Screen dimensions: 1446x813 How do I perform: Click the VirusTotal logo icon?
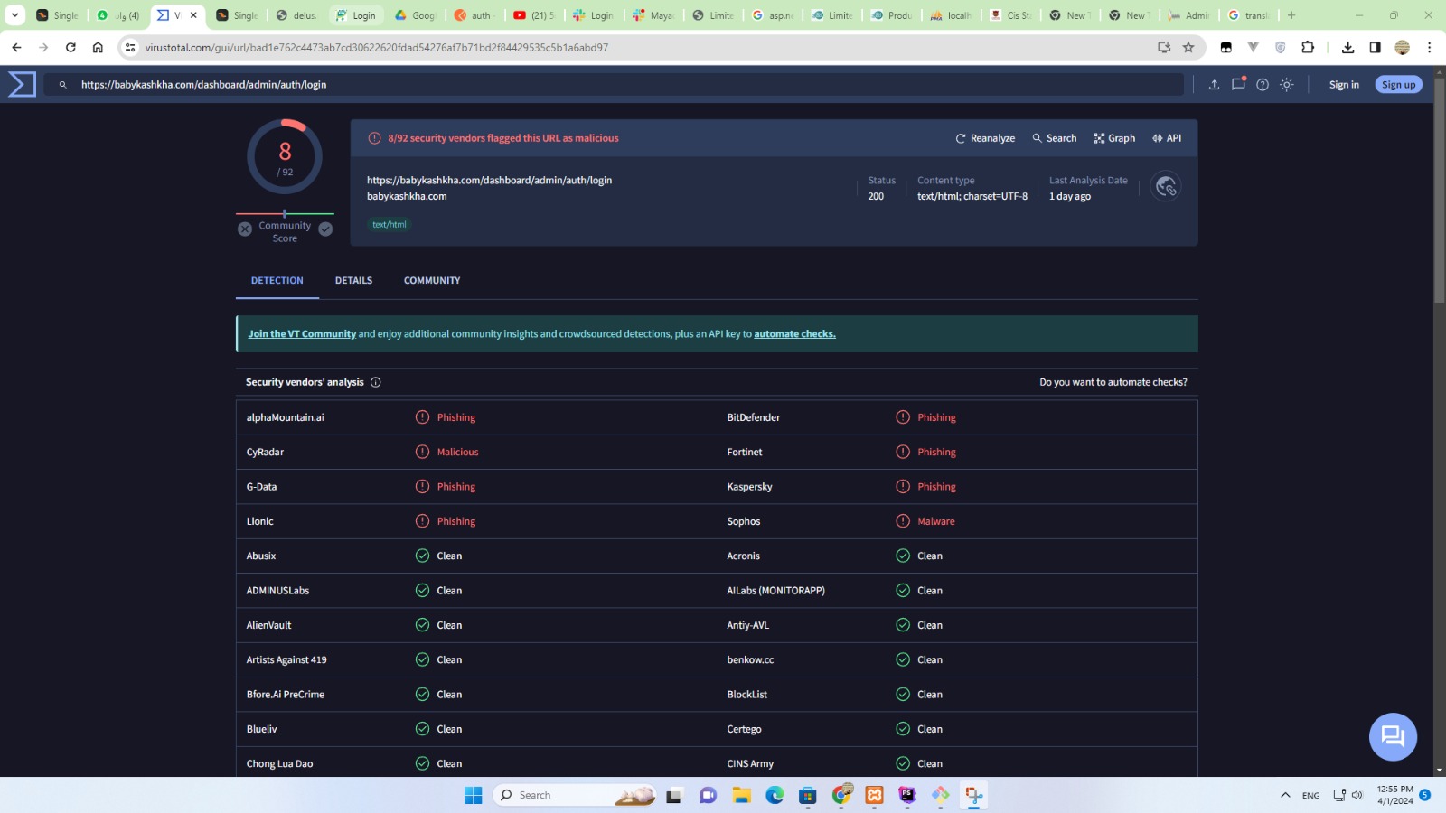(x=22, y=84)
